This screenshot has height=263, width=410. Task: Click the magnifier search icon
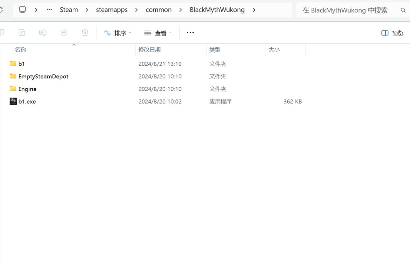pyautogui.click(x=403, y=10)
